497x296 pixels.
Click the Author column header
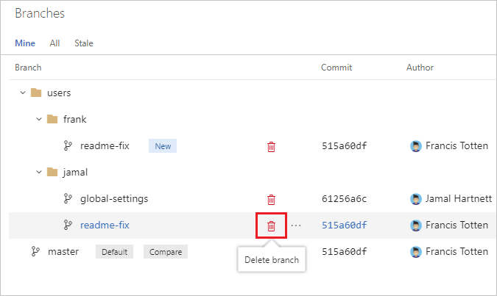click(x=420, y=68)
